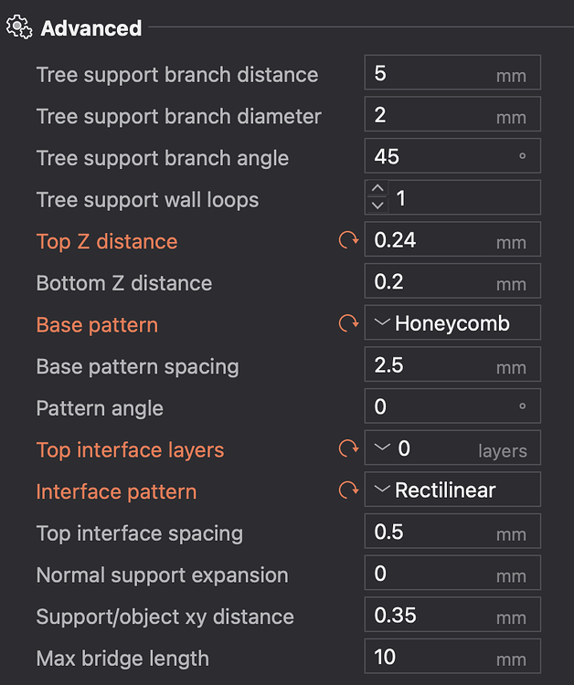This screenshot has height=685, width=574.
Task: Click the Max bridge length label
Action: (x=122, y=659)
